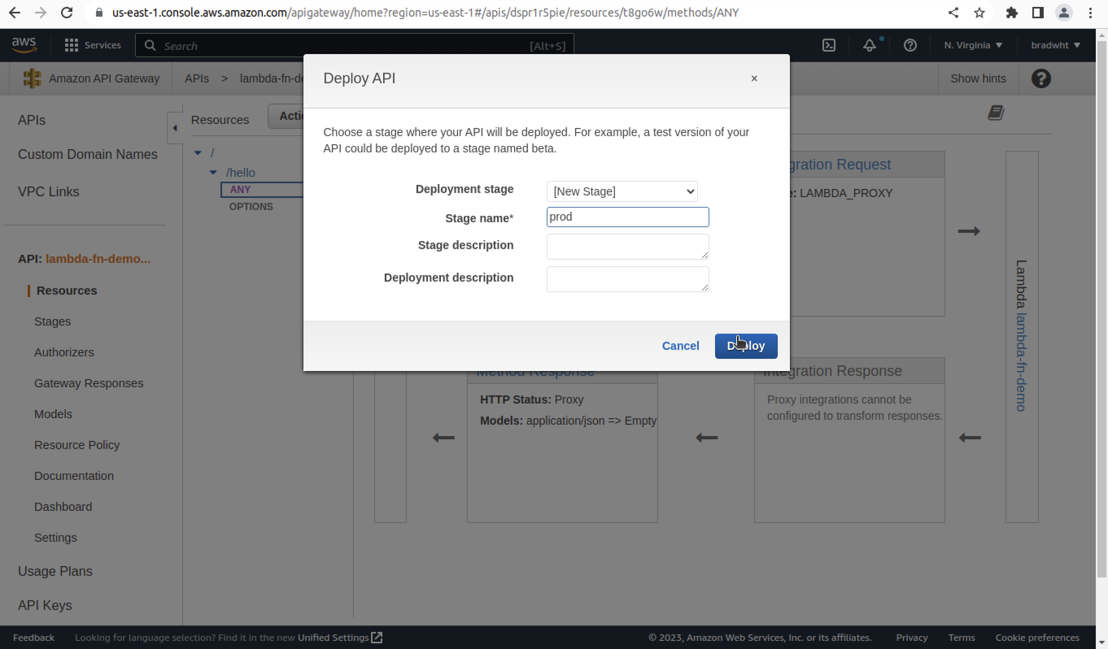Image resolution: width=1108 pixels, height=649 pixels.
Task: Click Terms in the footer
Action: pyautogui.click(x=961, y=638)
